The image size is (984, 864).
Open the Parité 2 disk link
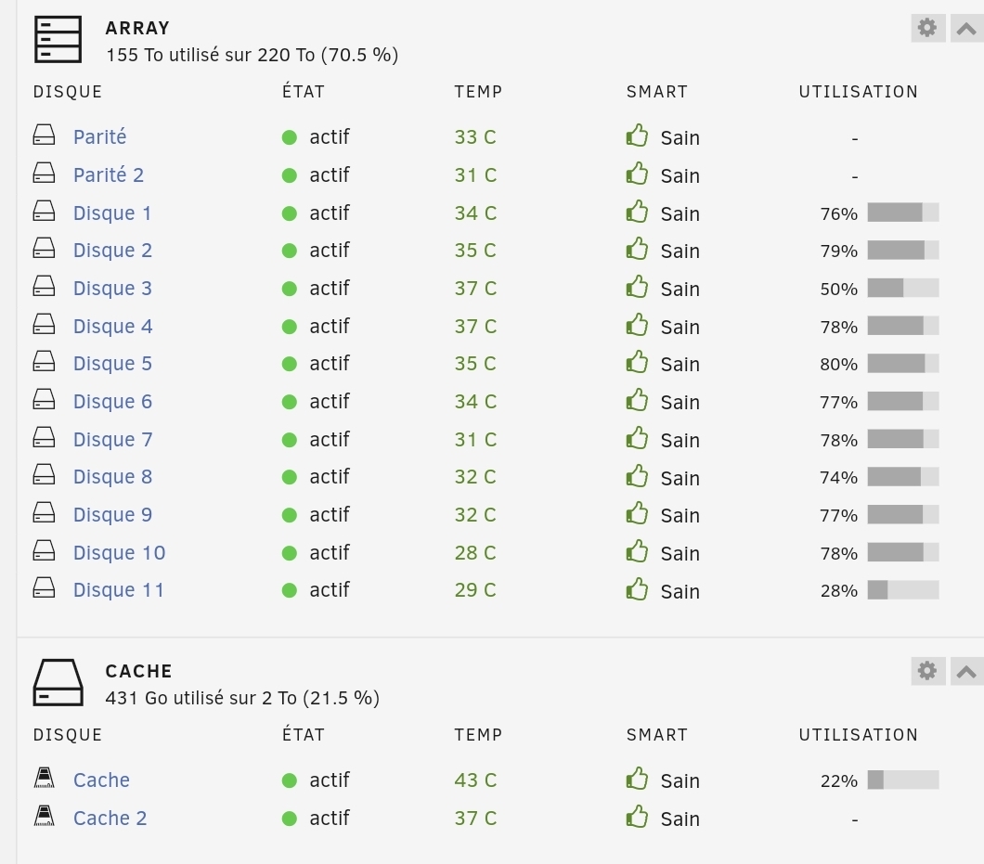[x=109, y=175]
